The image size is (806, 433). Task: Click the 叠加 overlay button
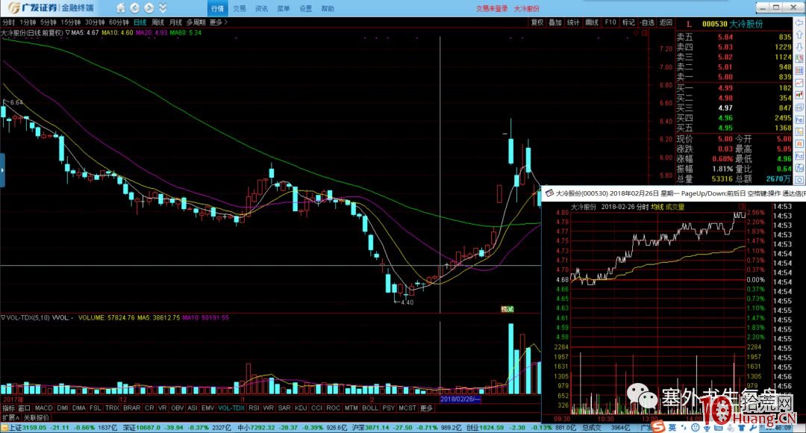555,22
